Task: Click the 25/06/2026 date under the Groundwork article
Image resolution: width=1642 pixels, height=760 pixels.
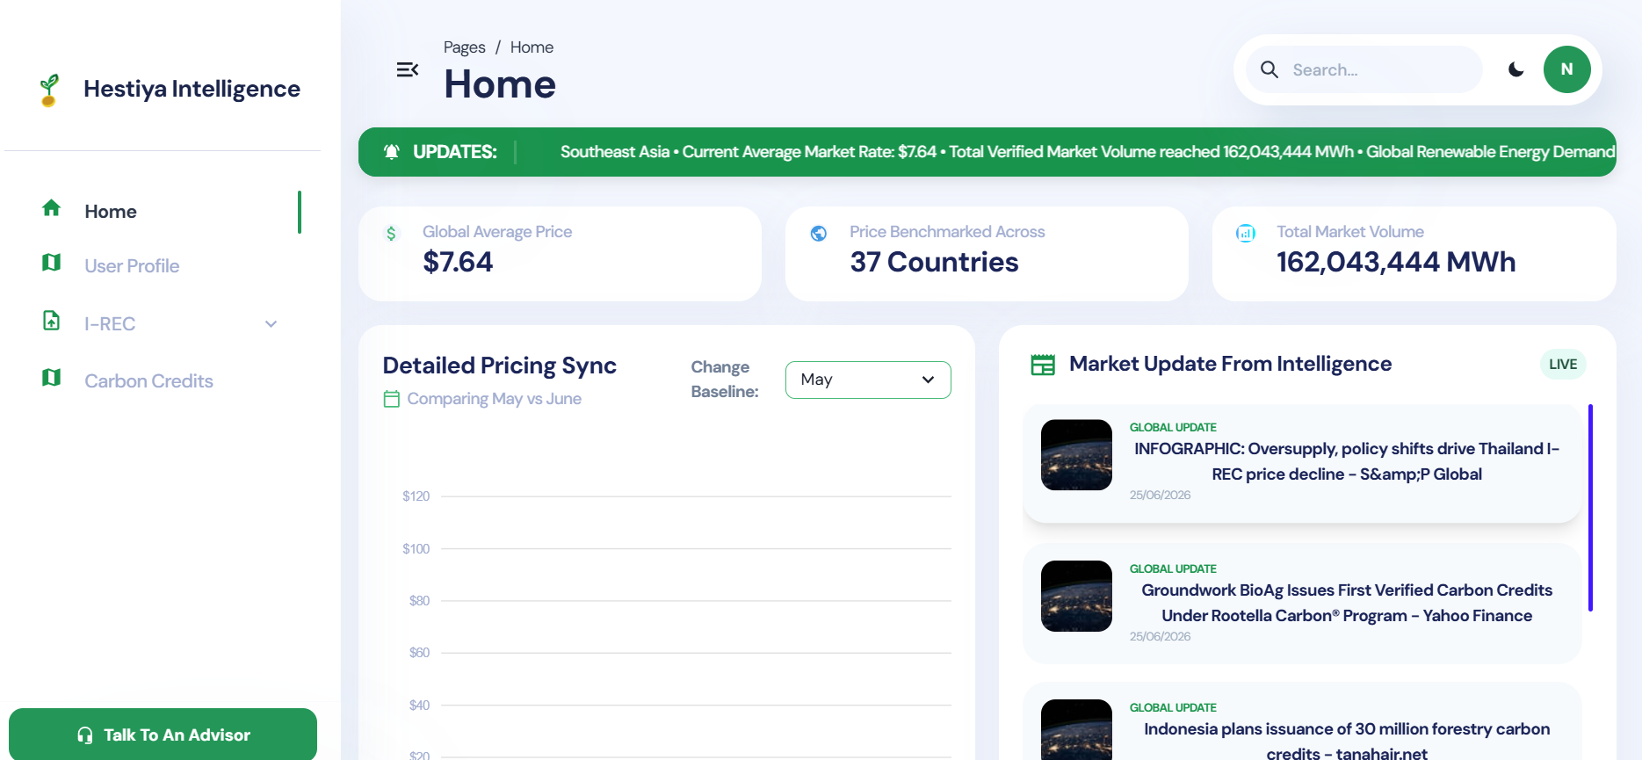Action: (1160, 637)
